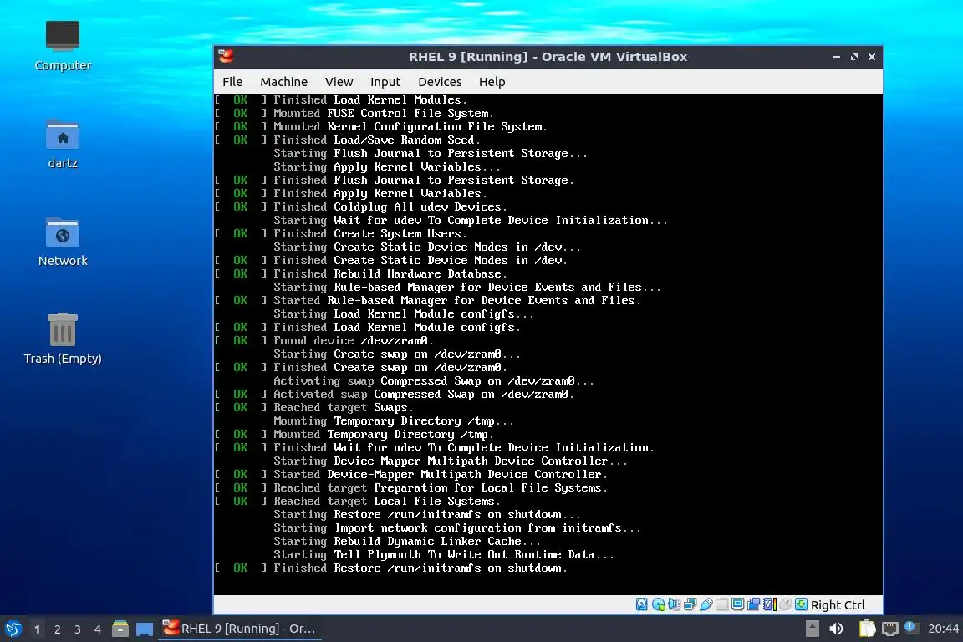Click the optical disk indicator icon

(659, 604)
